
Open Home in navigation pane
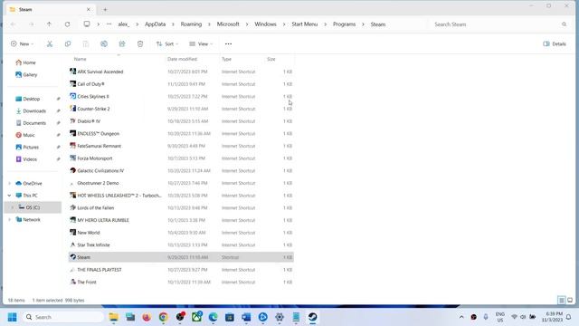(x=26, y=62)
